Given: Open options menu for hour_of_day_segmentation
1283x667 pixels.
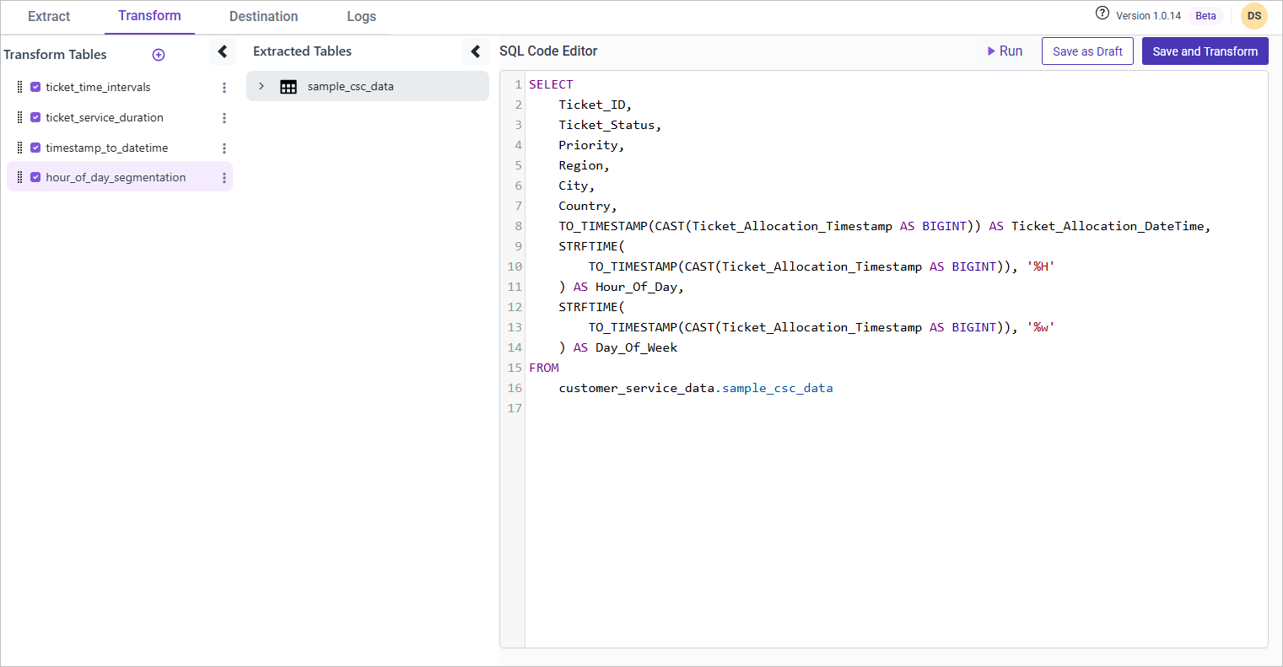Looking at the screenshot, I should coord(224,178).
